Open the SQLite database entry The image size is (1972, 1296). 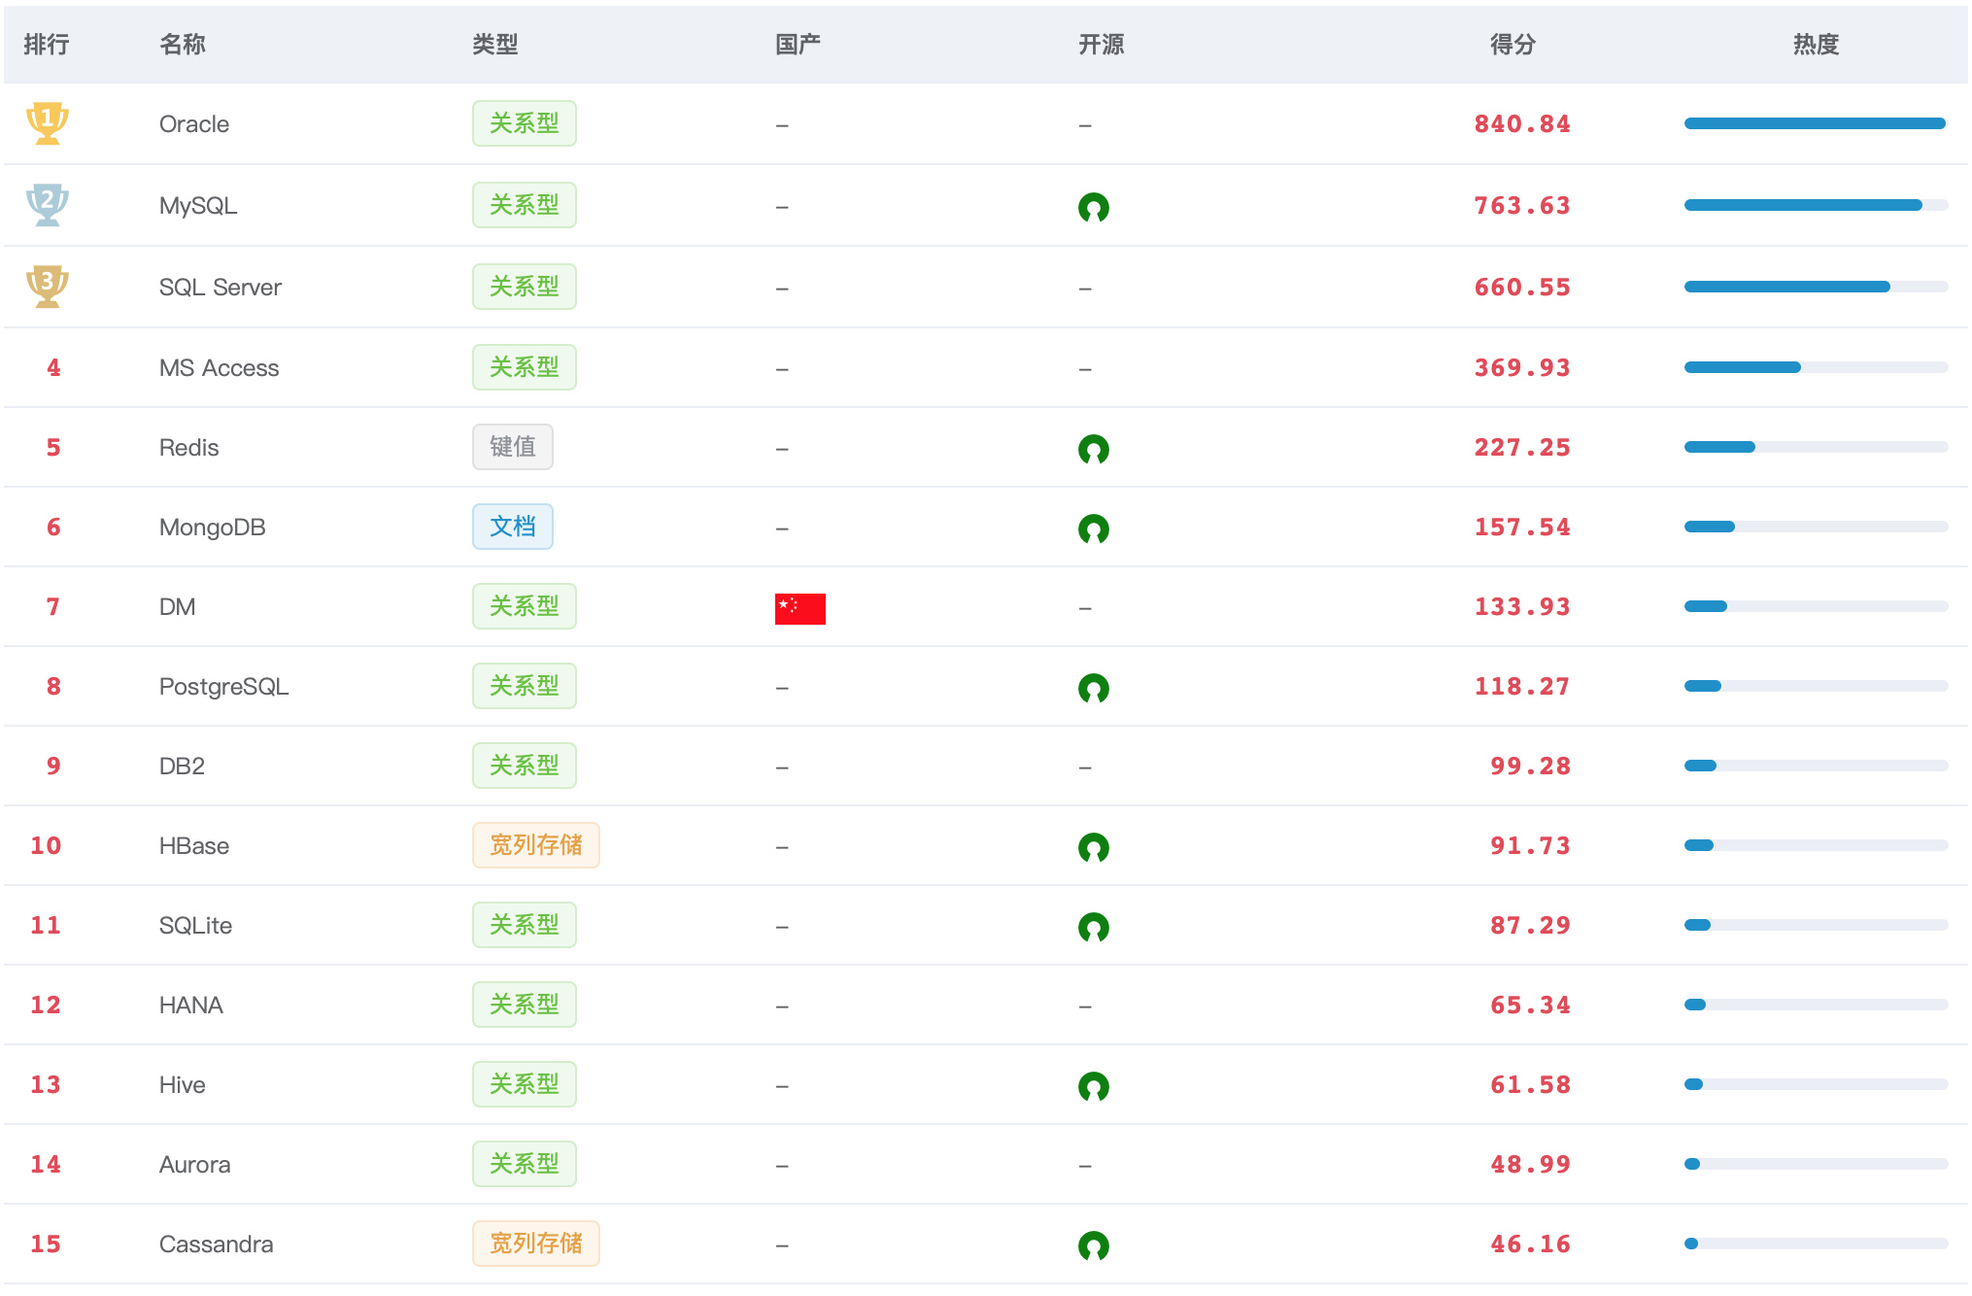pos(195,926)
